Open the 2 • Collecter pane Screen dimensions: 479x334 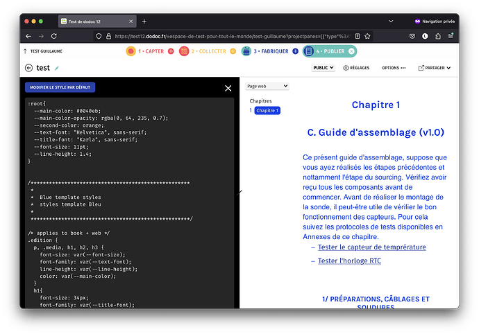[209, 51]
